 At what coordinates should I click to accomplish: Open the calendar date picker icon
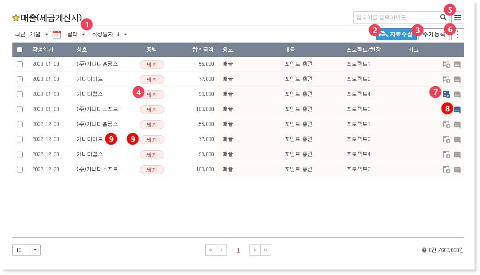(x=57, y=34)
